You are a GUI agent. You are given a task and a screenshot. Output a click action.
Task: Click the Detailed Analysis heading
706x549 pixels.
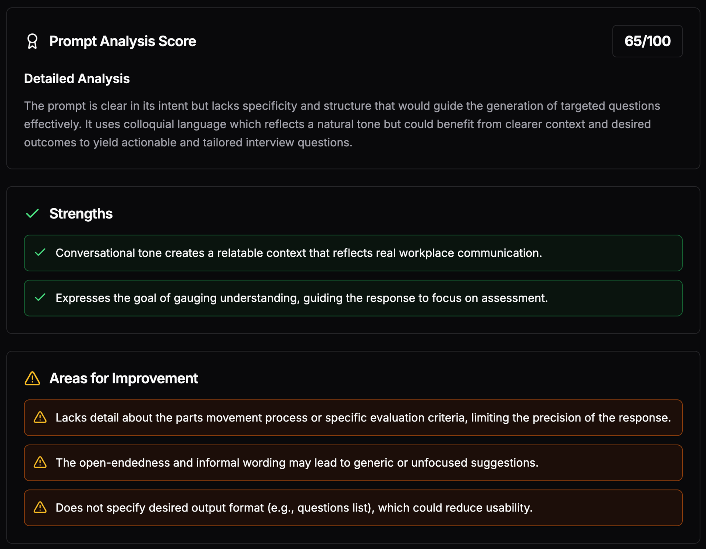pos(77,79)
